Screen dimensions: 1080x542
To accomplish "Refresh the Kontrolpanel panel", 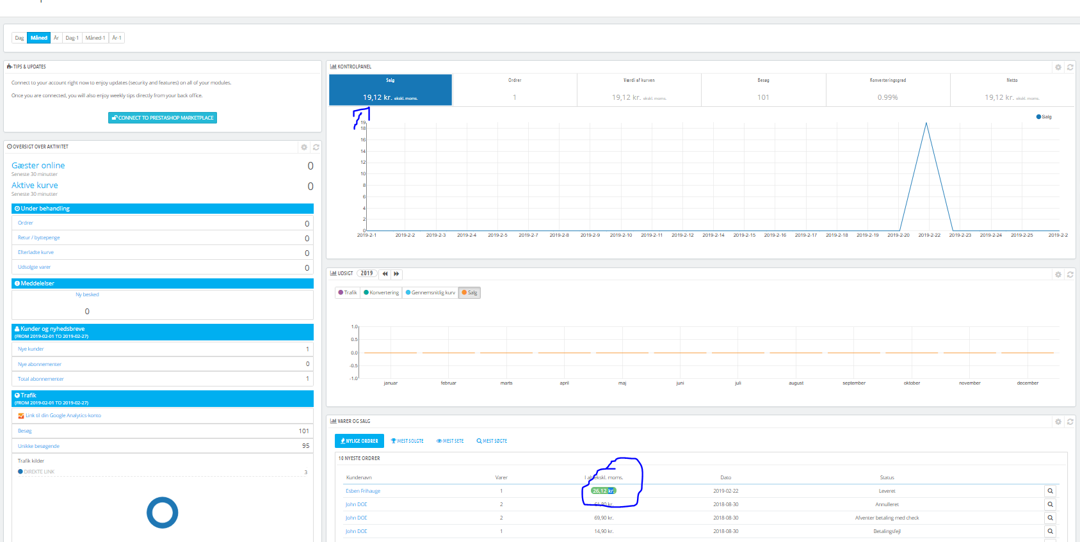I will (1070, 67).
